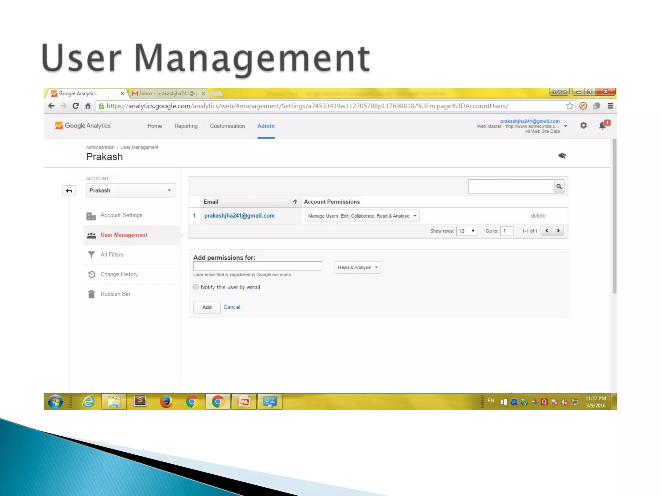Image resolution: width=662 pixels, height=496 pixels.
Task: Change Show rows dropdown value
Action: coord(466,231)
